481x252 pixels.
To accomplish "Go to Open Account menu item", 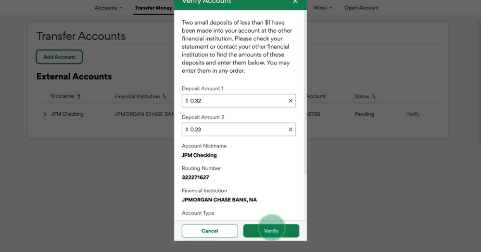I will (361, 8).
